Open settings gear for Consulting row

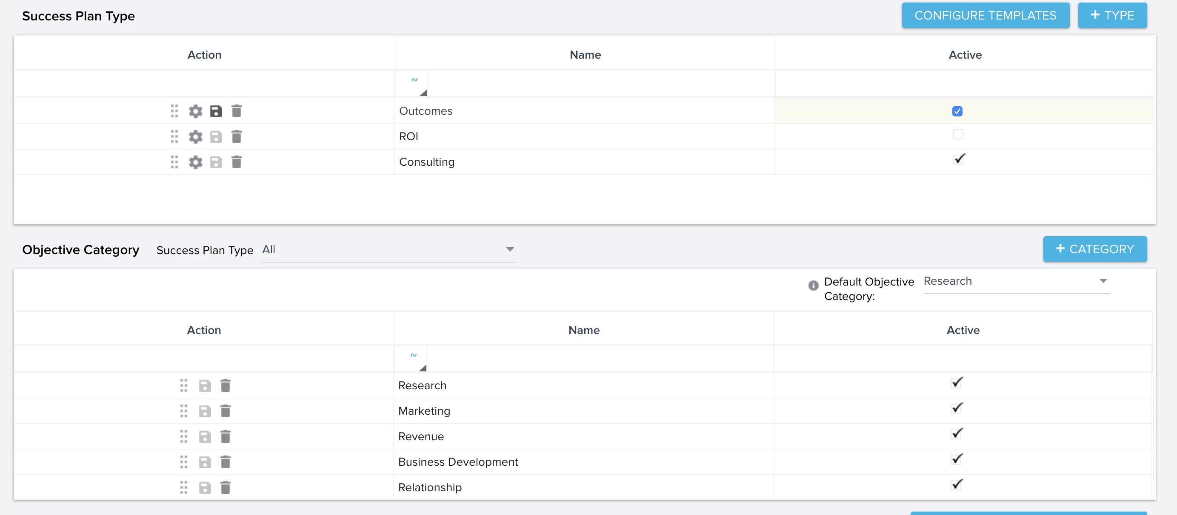click(x=196, y=162)
